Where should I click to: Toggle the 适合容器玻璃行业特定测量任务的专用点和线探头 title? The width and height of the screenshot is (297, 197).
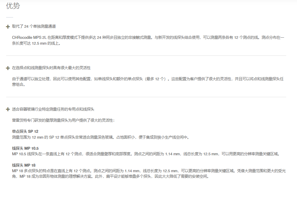[x=53, y=109]
